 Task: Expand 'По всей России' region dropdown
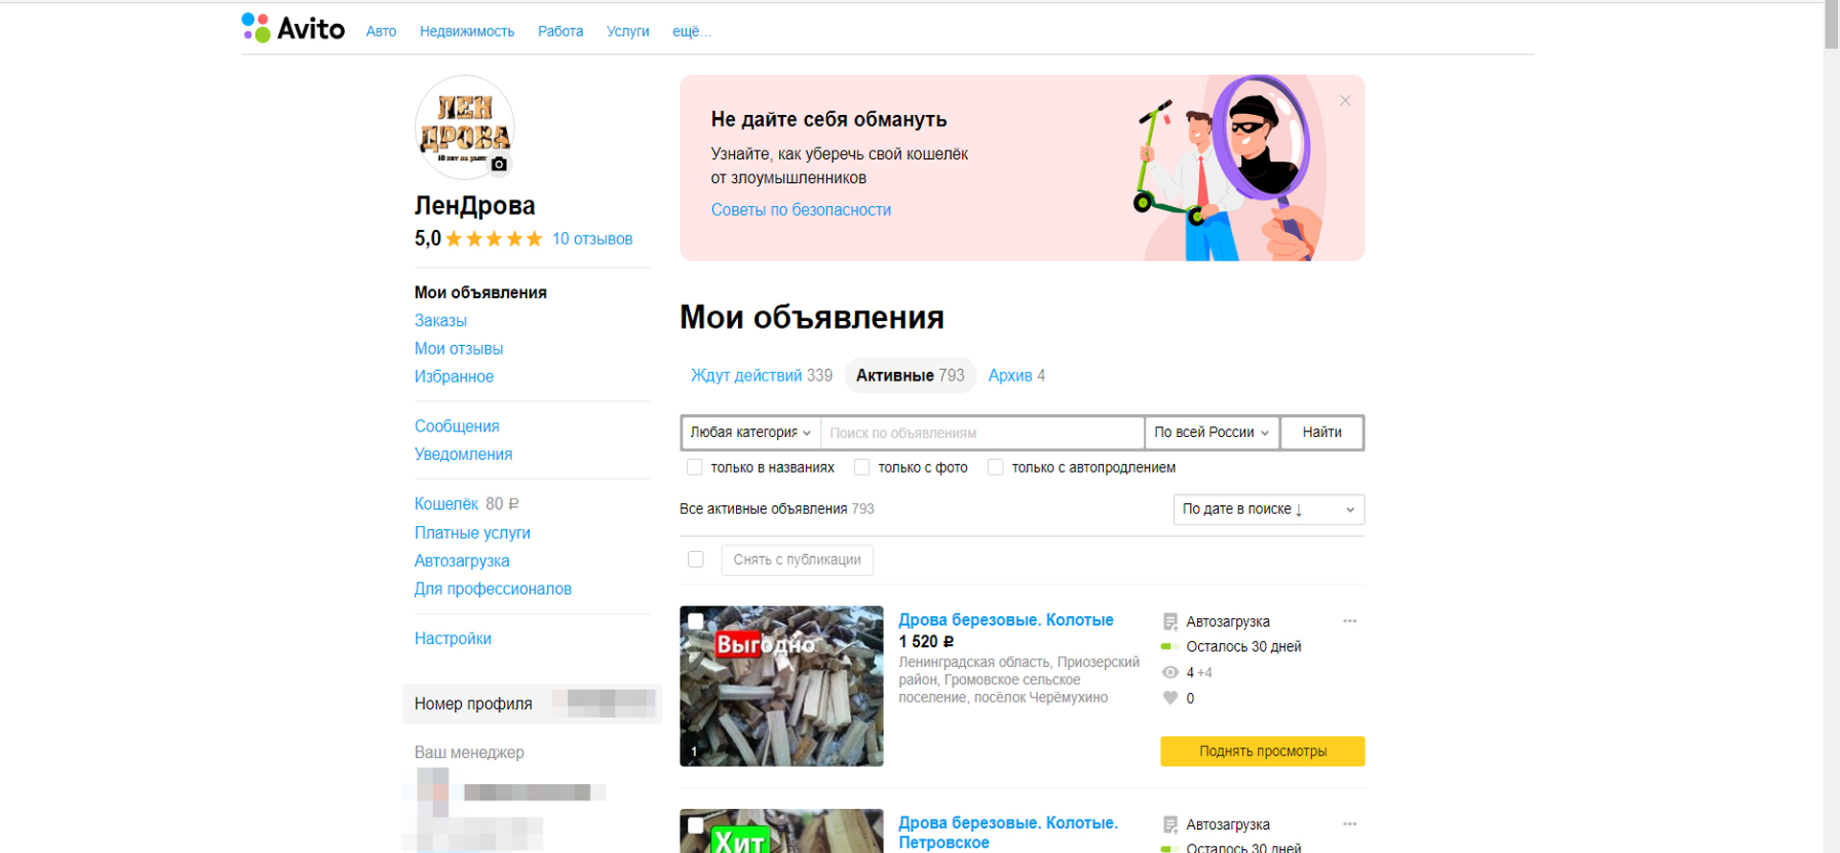pyautogui.click(x=1211, y=432)
